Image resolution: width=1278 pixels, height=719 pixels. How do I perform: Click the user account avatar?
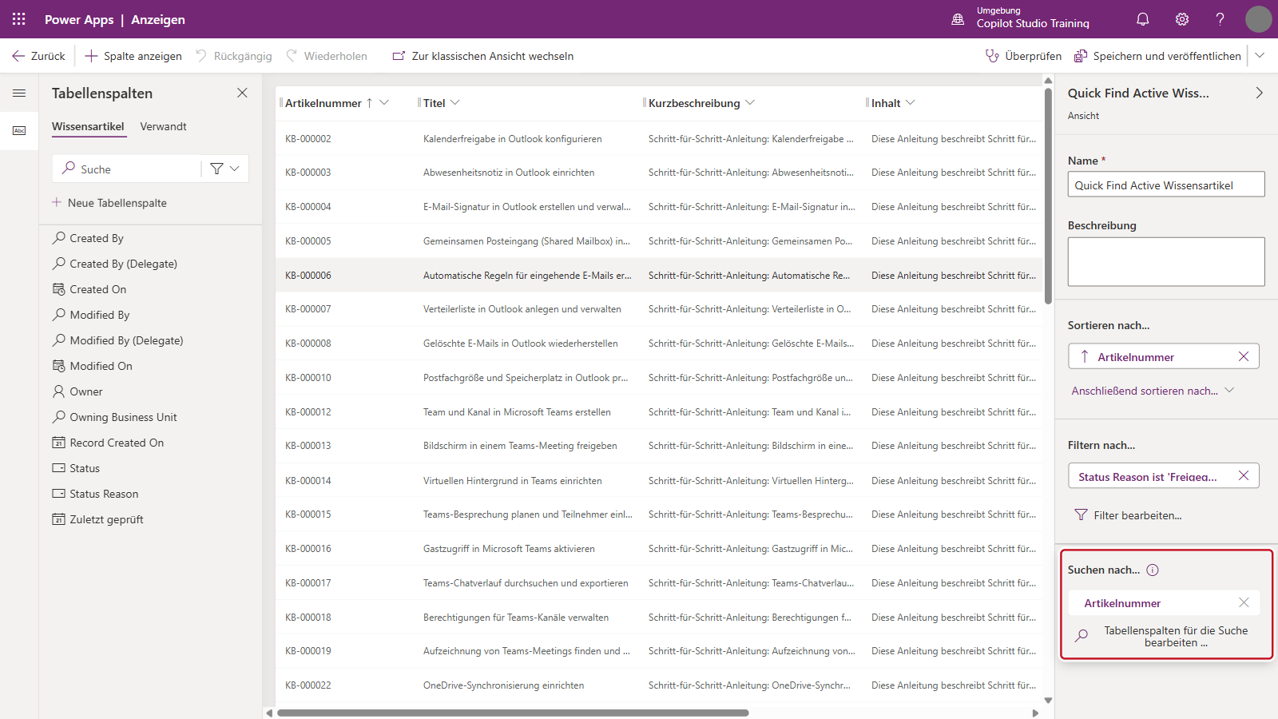[x=1258, y=19]
